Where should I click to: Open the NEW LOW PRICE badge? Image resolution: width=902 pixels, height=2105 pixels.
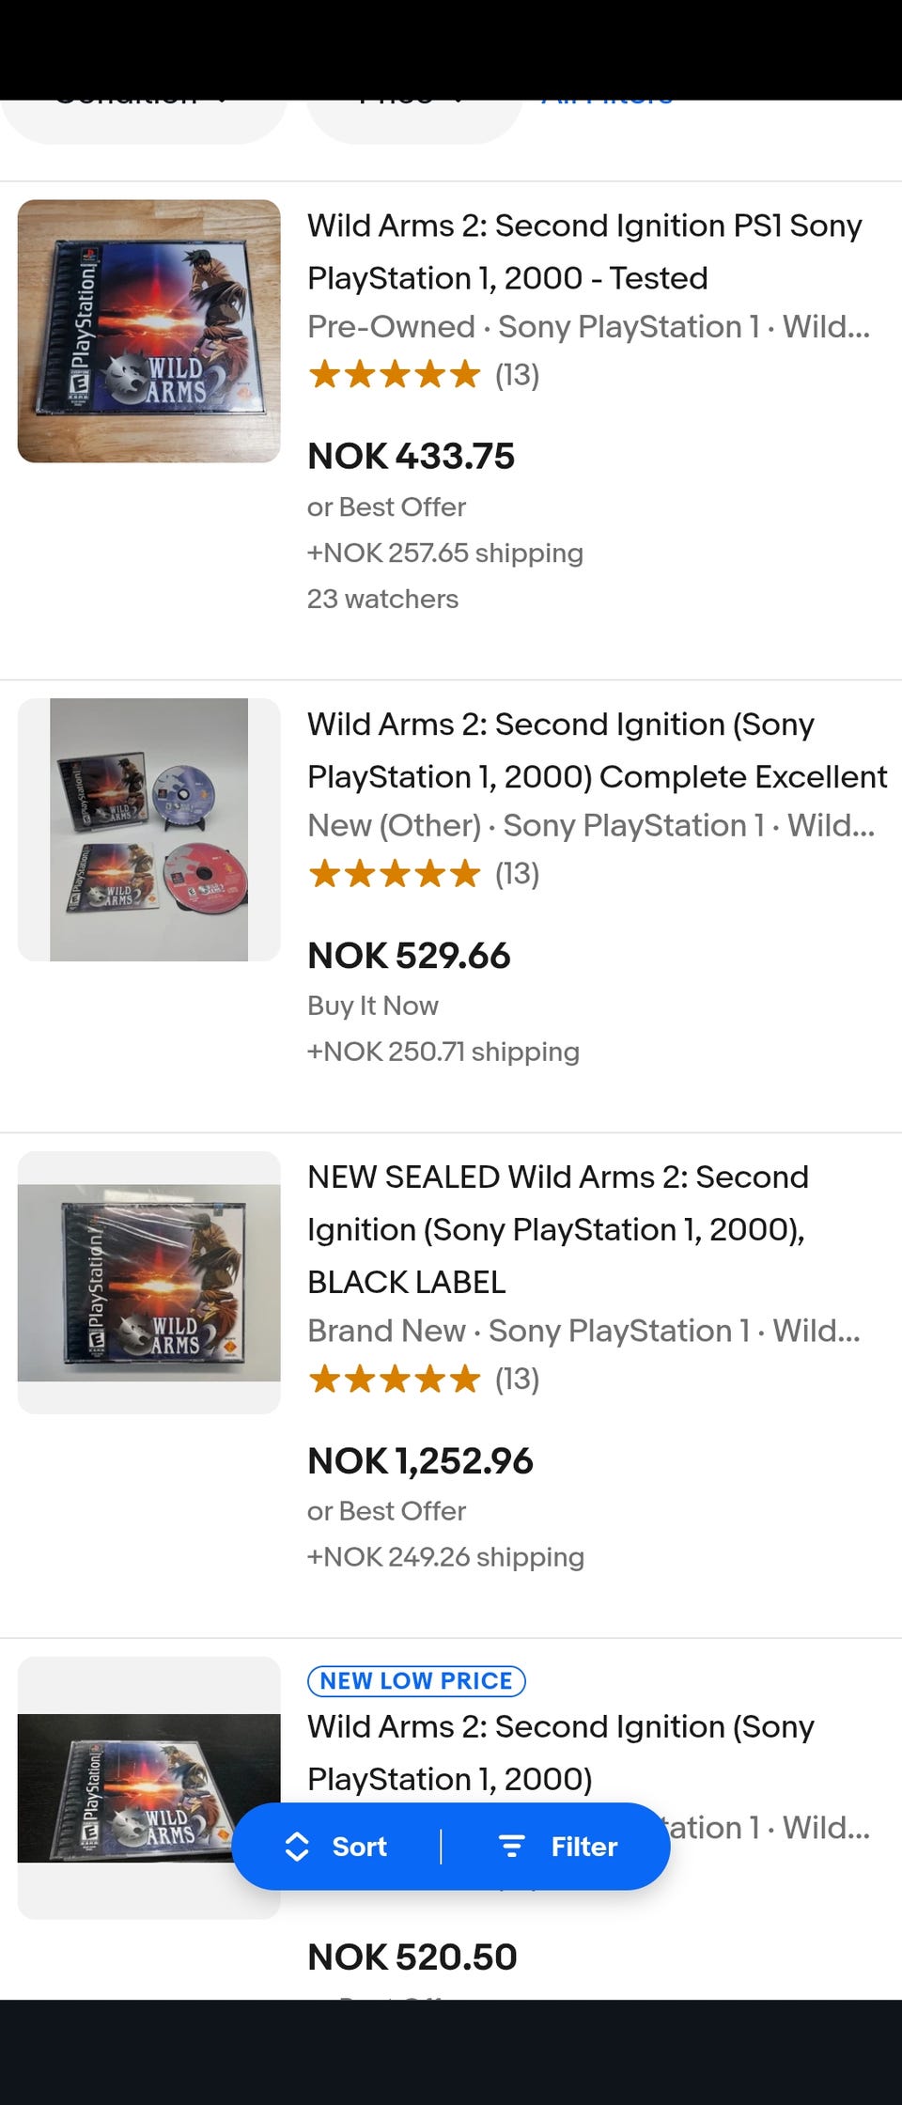click(416, 1681)
